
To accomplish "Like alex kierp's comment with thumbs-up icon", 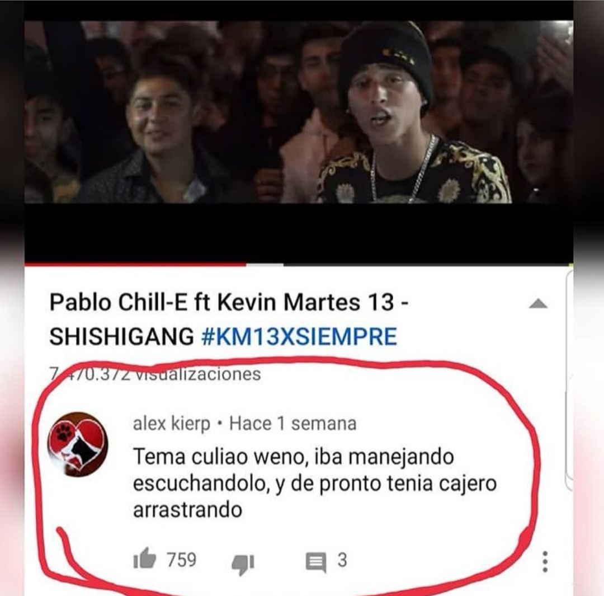I will tap(144, 560).
